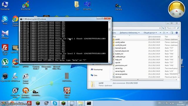Open the 'Share with' dropdown in Explorer

pyautogui.click(x=150, y=33)
